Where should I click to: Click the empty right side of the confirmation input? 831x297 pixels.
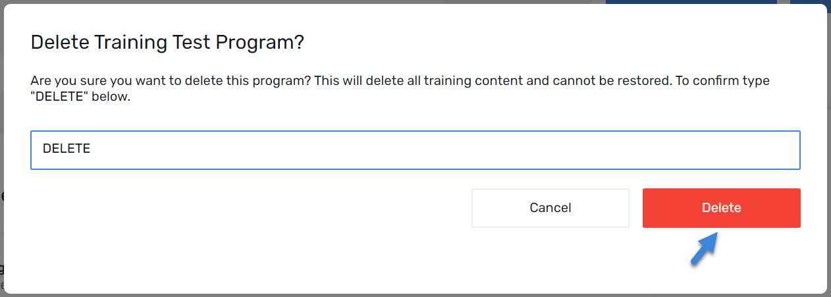tap(593, 149)
